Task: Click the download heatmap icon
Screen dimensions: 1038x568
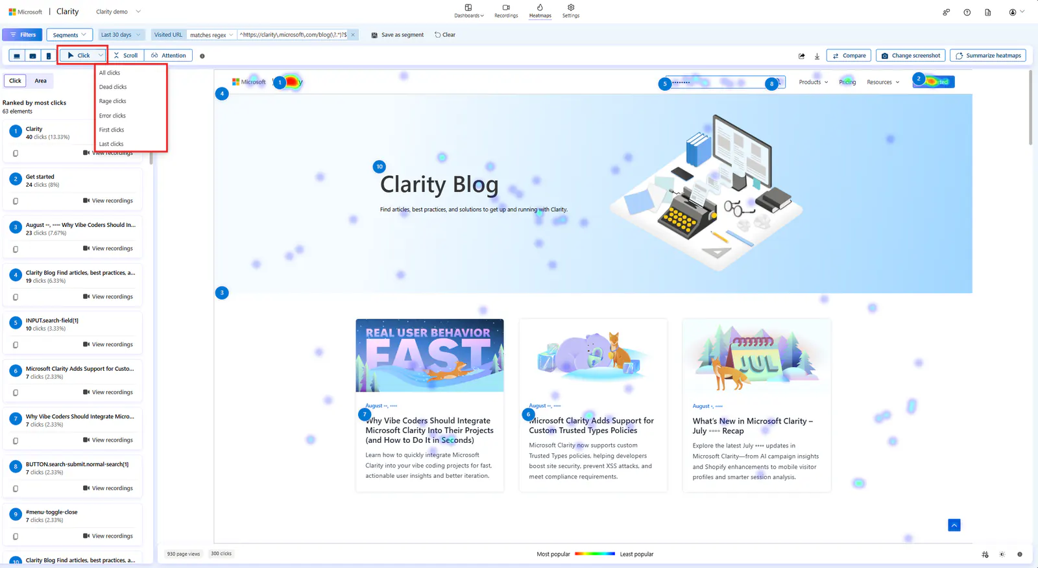Action: click(817, 56)
